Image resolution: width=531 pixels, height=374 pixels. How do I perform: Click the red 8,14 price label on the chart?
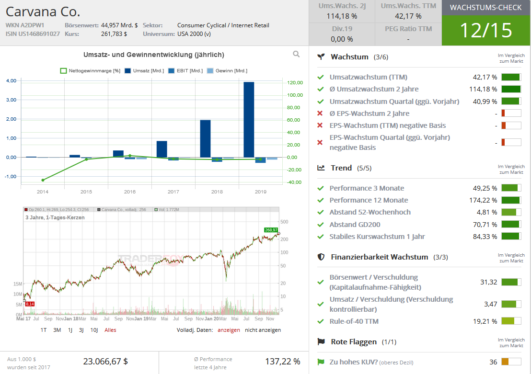coord(30,304)
